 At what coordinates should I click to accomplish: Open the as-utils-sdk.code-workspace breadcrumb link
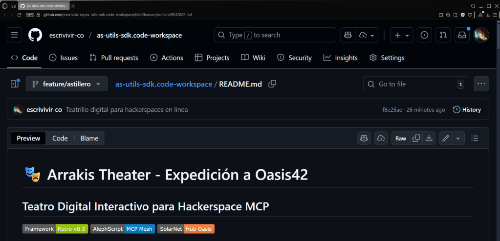click(x=163, y=84)
